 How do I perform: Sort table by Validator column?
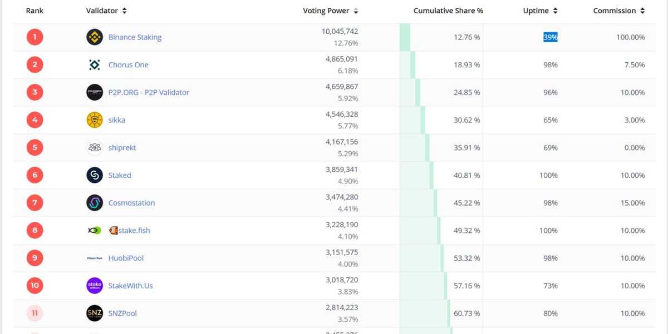[x=106, y=11]
